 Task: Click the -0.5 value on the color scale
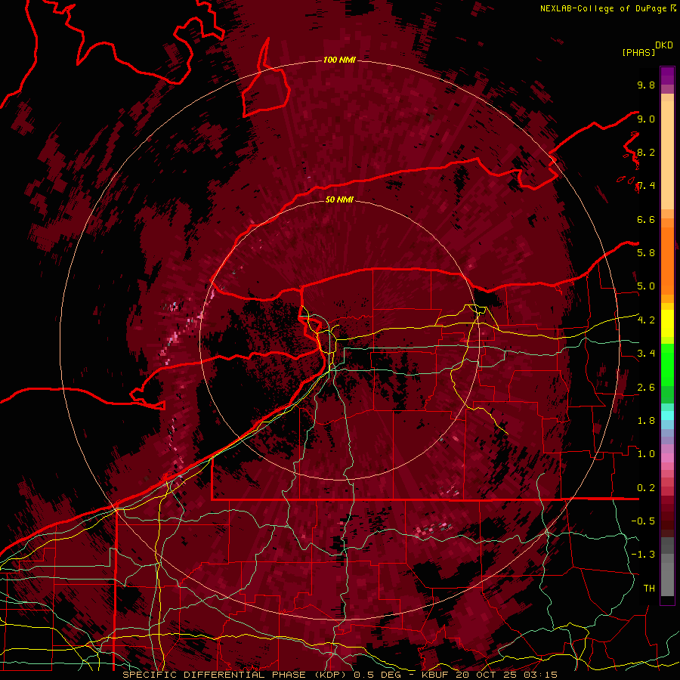tap(643, 521)
